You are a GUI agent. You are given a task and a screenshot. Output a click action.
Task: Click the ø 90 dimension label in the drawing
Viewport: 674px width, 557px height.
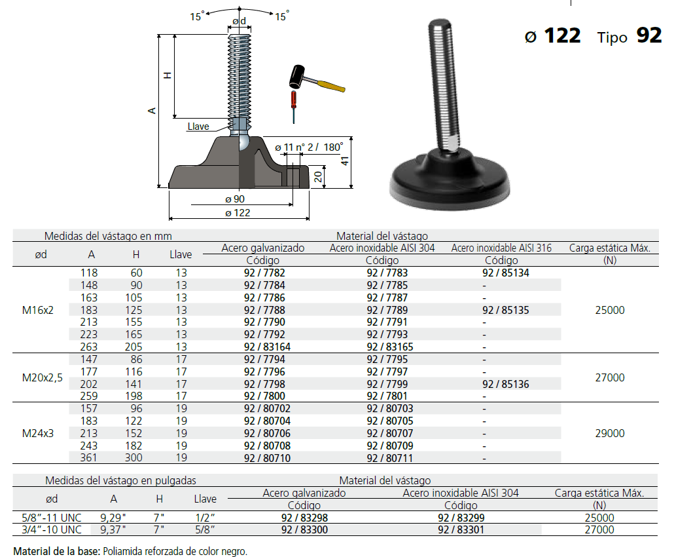click(234, 199)
